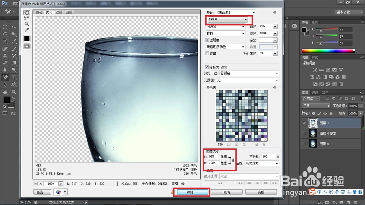This screenshot has height=205, width=365.
Task: Select the Pen tool in Photoshop toolbar
Action: (x=5, y=77)
